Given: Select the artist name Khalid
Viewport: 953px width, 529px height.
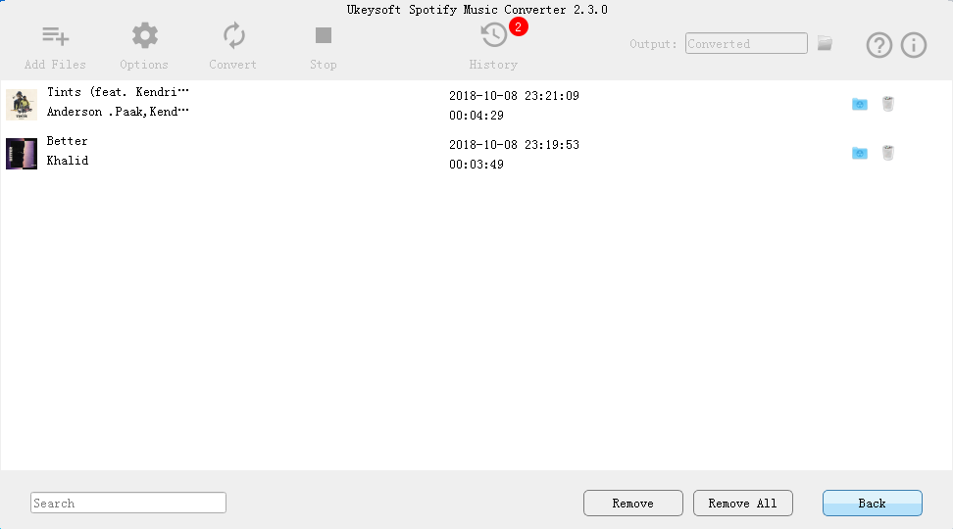Looking at the screenshot, I should 68,161.
